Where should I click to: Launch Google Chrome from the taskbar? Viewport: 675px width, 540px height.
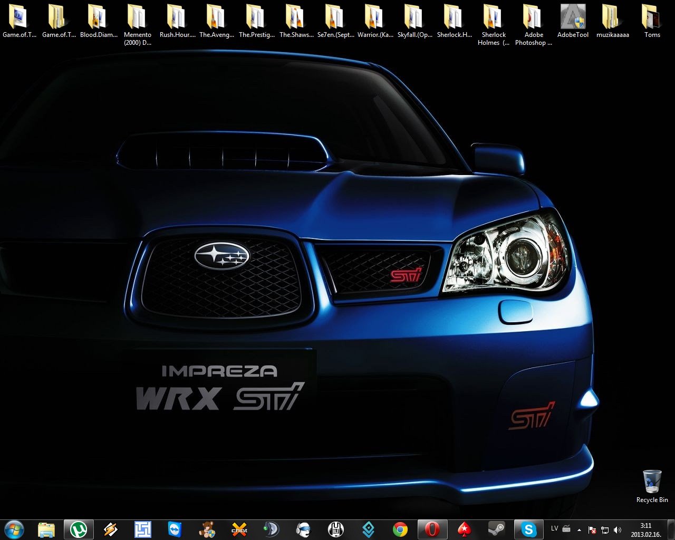(x=400, y=529)
